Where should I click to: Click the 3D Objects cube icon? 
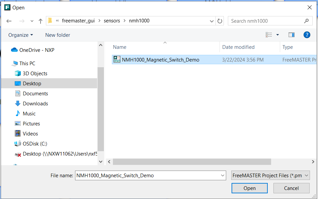pyautogui.click(x=18, y=73)
